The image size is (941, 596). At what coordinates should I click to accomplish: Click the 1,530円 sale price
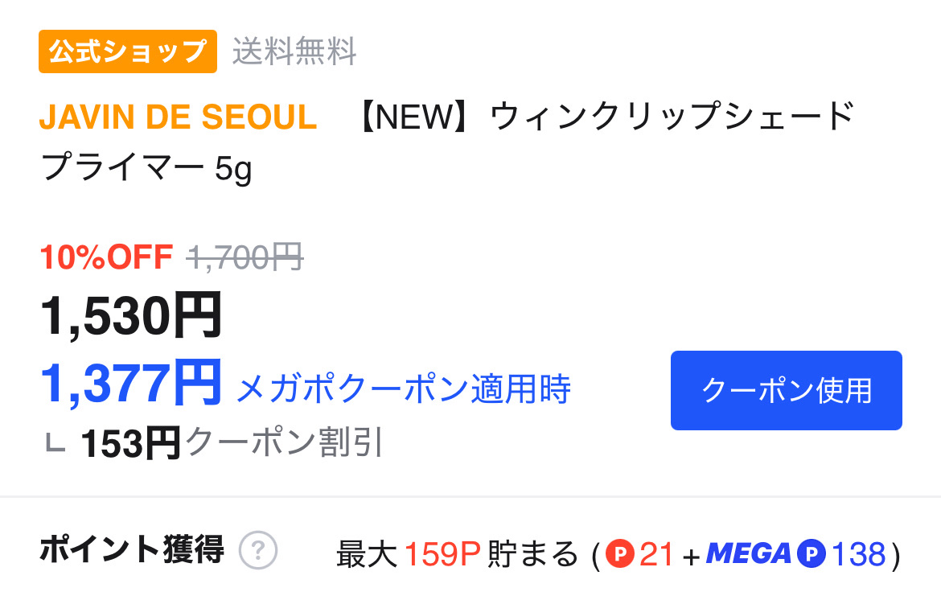(x=131, y=316)
